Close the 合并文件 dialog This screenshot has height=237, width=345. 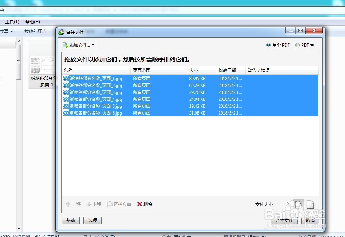click(314, 31)
